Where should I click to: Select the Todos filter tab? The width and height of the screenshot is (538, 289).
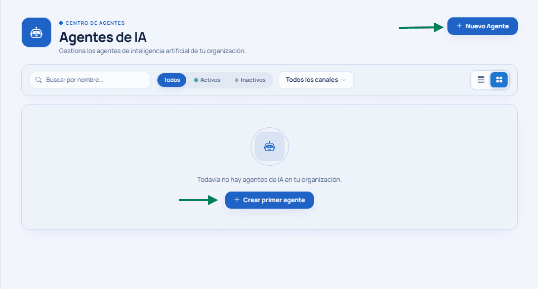pyautogui.click(x=172, y=80)
